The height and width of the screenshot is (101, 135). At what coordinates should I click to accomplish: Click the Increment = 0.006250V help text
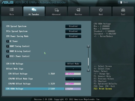[105, 34]
